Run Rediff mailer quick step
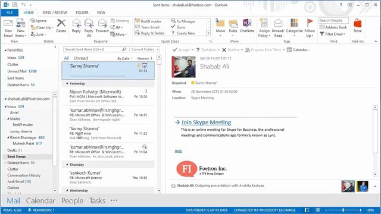The height and width of the screenshot is (214, 381). pyautogui.click(x=148, y=21)
